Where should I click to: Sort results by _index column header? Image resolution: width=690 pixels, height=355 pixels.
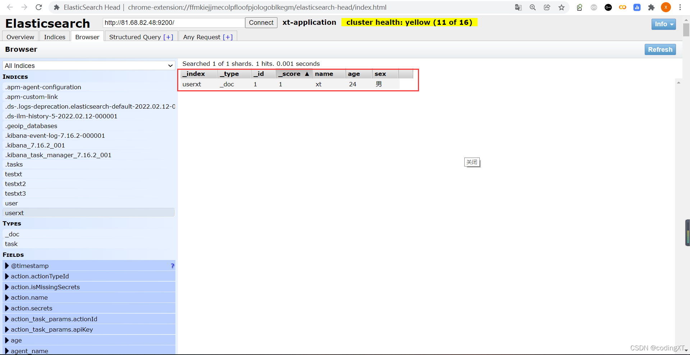point(199,74)
